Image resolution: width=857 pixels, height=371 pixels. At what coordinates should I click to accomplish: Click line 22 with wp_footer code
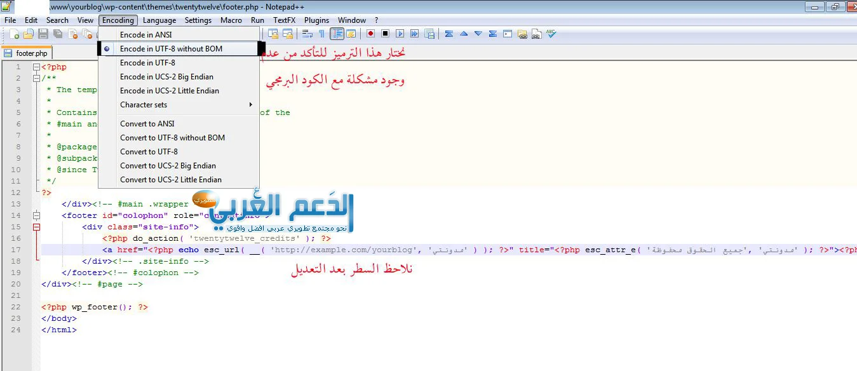click(95, 307)
